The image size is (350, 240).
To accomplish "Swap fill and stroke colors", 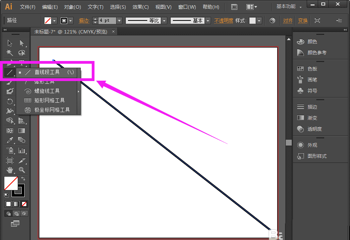I will tap(23, 179).
